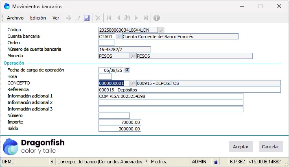Click the empty Información adicional 2 field
Screen dimensions: 289x167
click(171, 103)
